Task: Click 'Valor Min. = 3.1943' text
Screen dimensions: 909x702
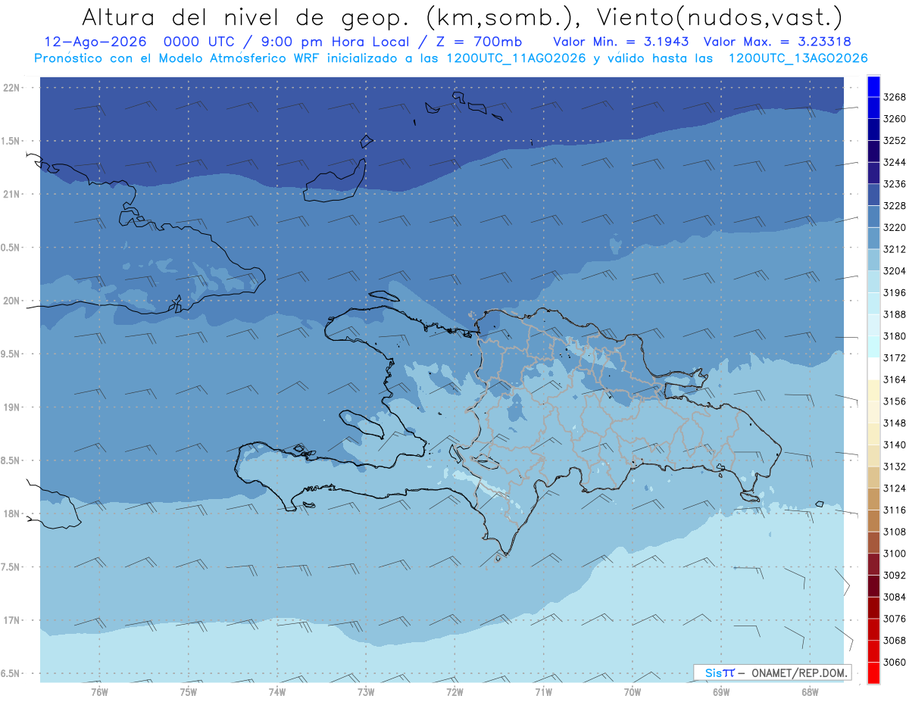Action: (620, 41)
